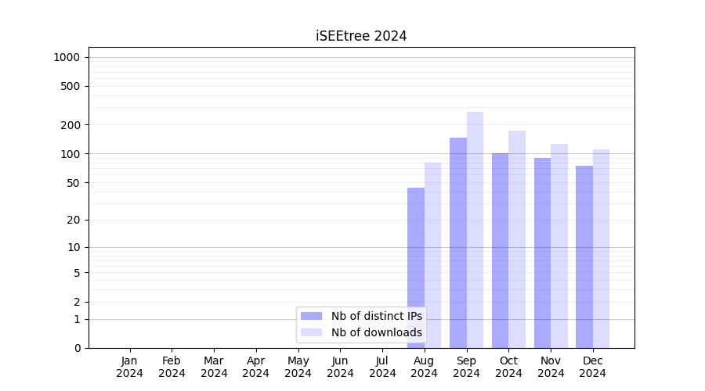Viewport: 705px width, 391px height.
Task: Select the 100 y-axis tick label
Action: [x=71, y=153]
